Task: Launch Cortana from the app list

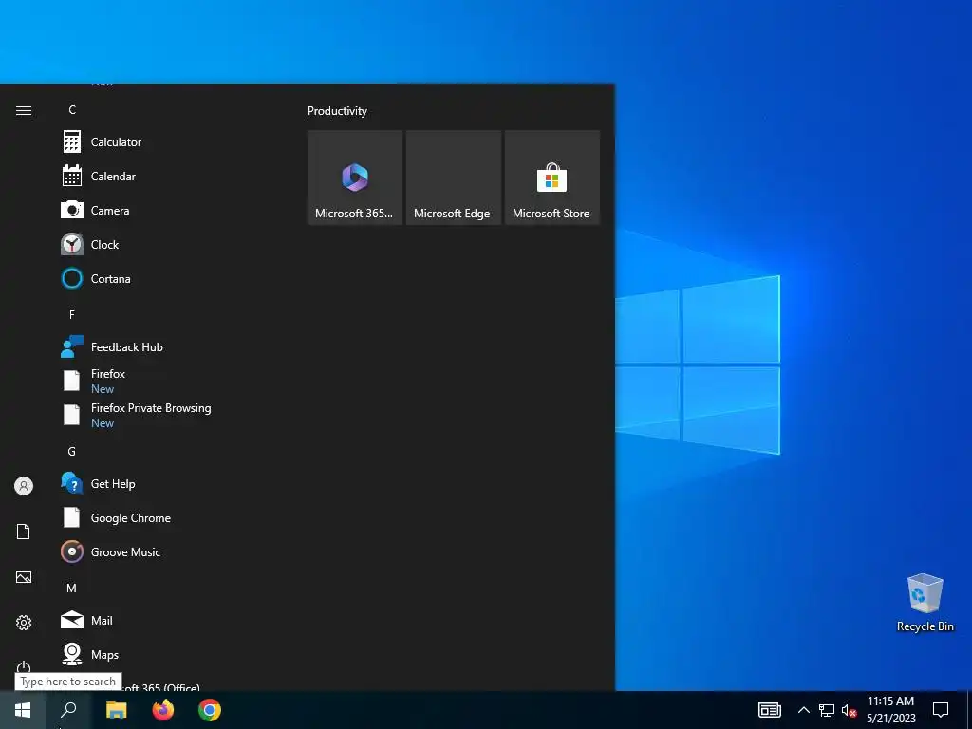Action: click(167, 278)
